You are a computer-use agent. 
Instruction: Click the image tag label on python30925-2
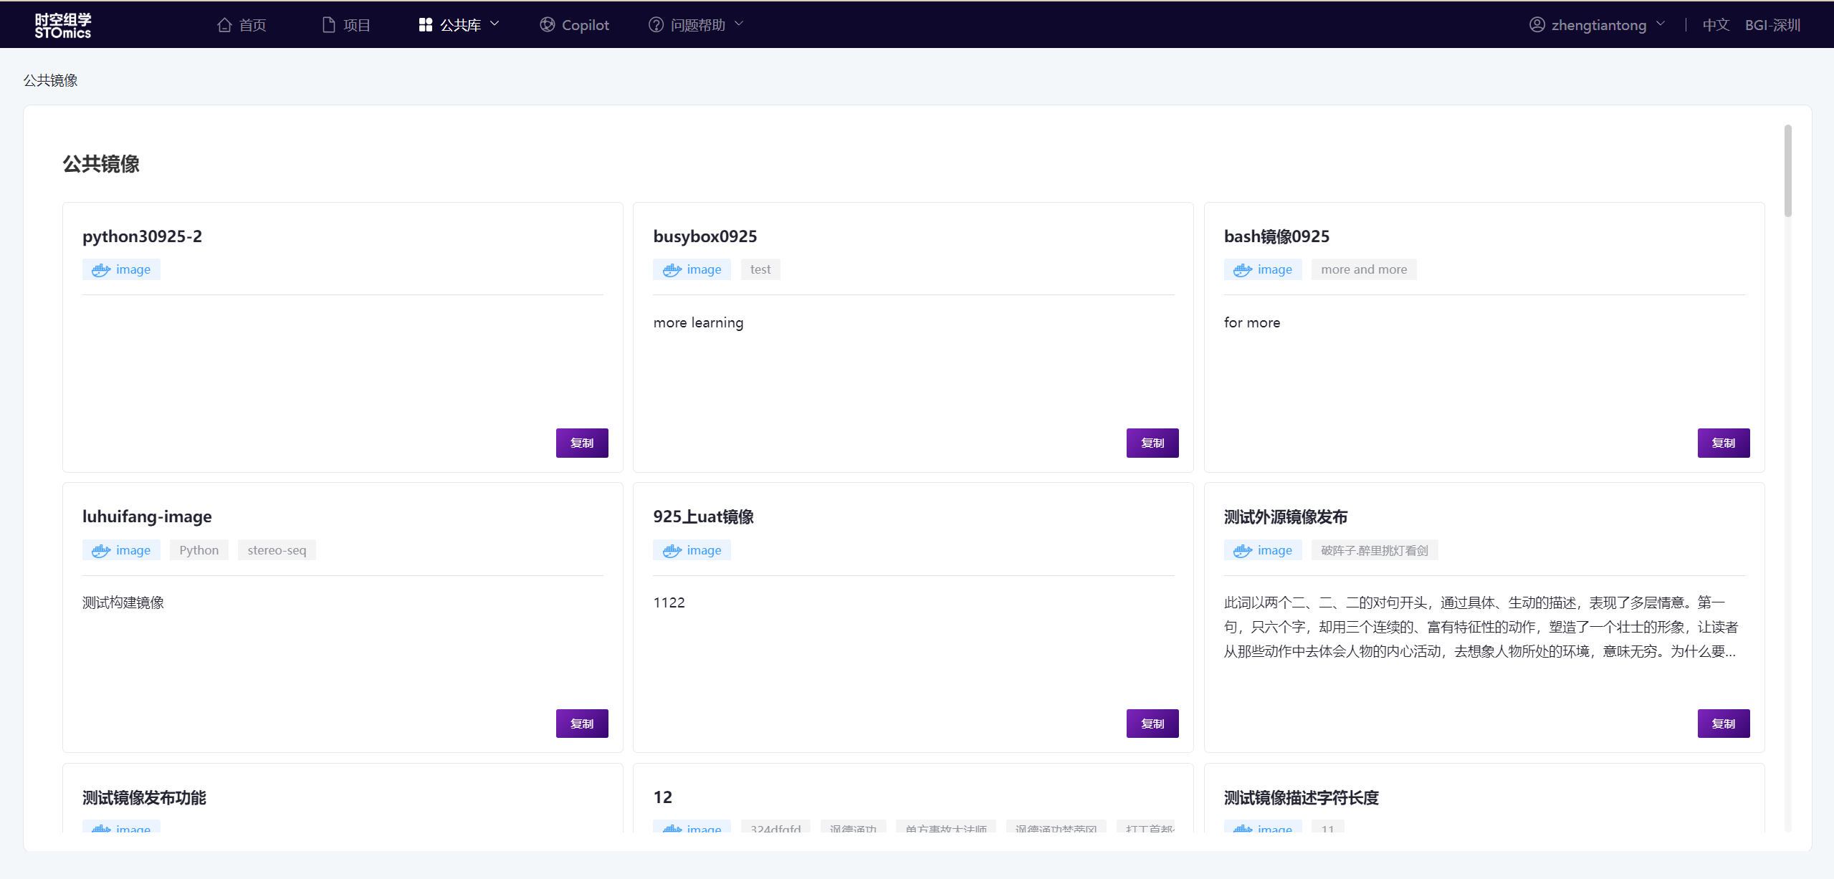point(133,269)
